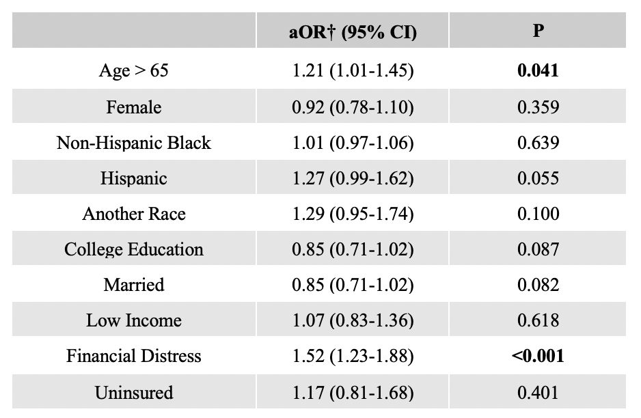Image resolution: width=641 pixels, height=418 pixels.
Task: Click the "Financial Distress" row label
Action: (134, 356)
